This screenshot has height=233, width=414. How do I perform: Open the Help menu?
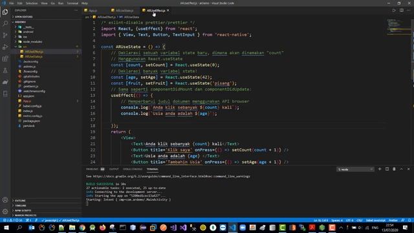coord(85,3)
